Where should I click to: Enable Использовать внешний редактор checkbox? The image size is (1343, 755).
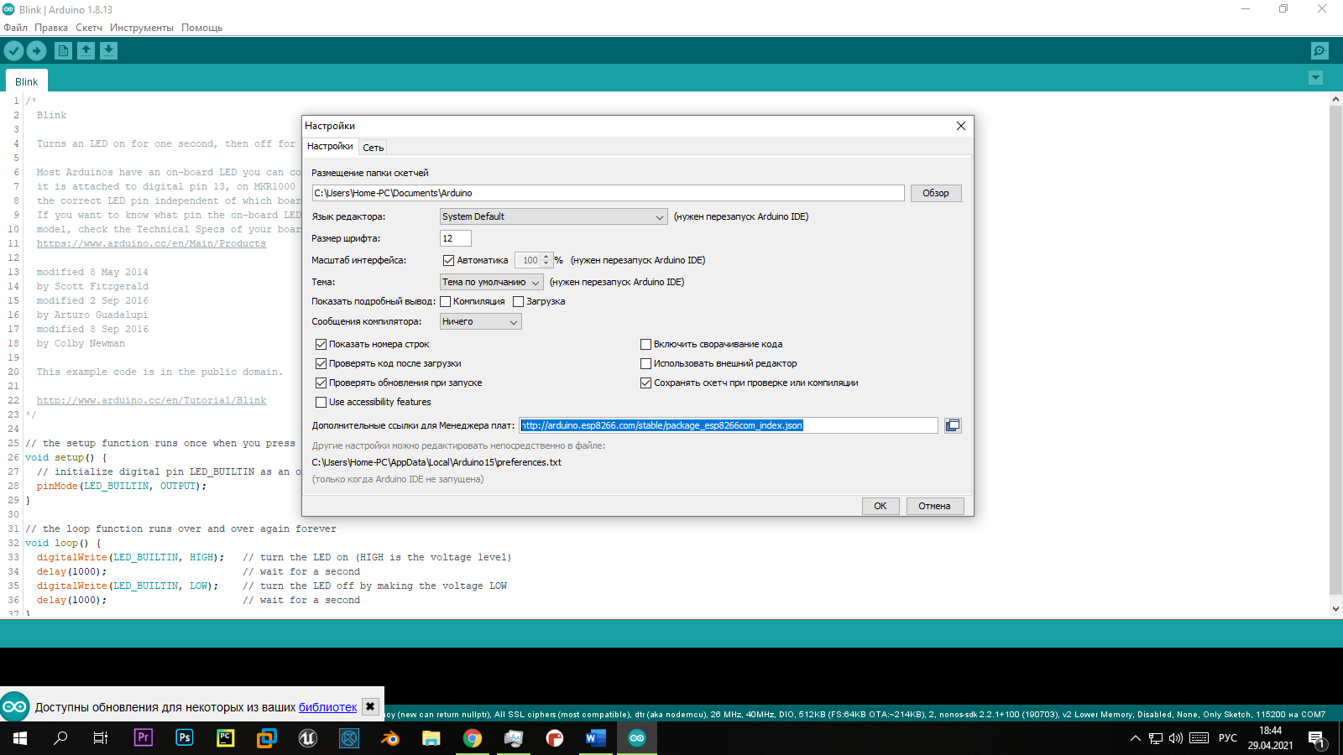click(645, 363)
